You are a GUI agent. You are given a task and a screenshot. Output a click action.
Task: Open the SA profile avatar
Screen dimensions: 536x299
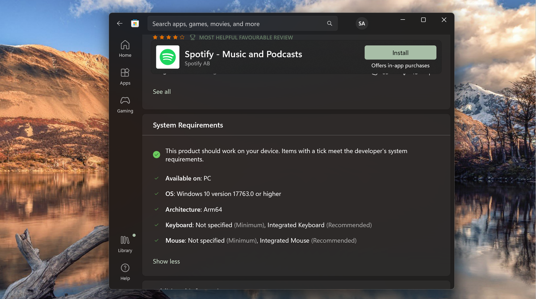pyautogui.click(x=361, y=24)
